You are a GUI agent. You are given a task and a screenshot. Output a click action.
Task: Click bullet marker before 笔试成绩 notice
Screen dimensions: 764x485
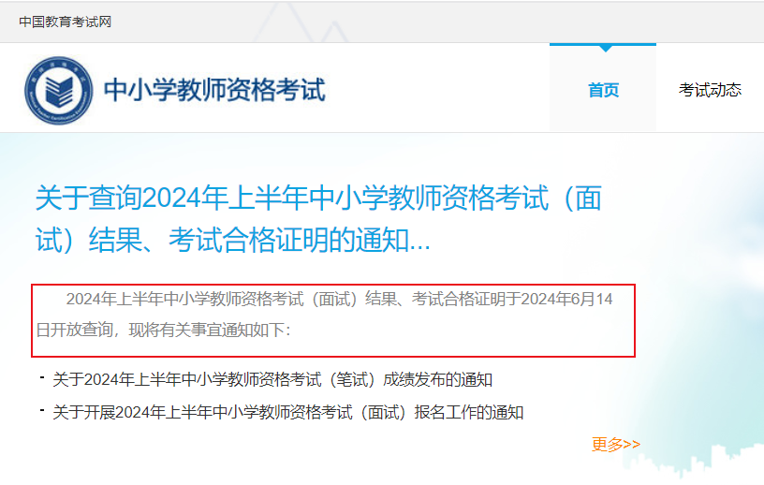click(x=42, y=377)
